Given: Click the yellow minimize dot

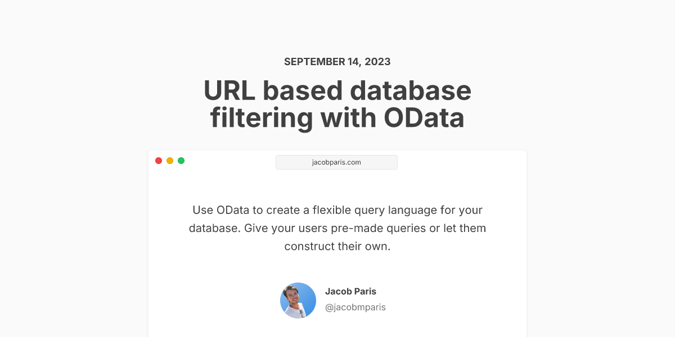Looking at the screenshot, I should point(170,161).
